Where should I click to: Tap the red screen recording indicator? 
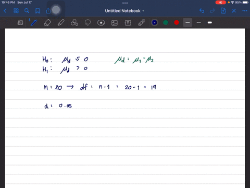[x=221, y=3]
